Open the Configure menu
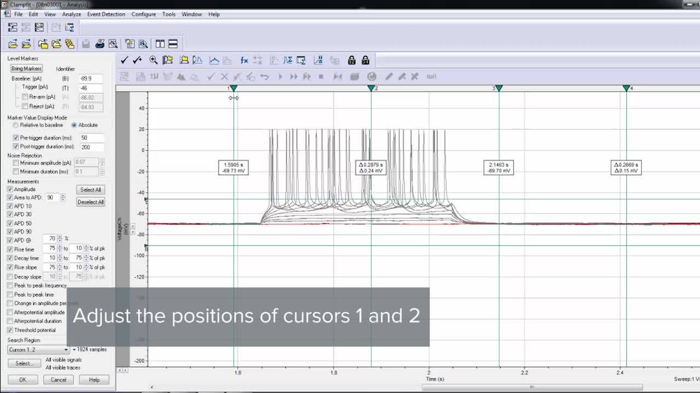700x393 pixels. coord(143,14)
